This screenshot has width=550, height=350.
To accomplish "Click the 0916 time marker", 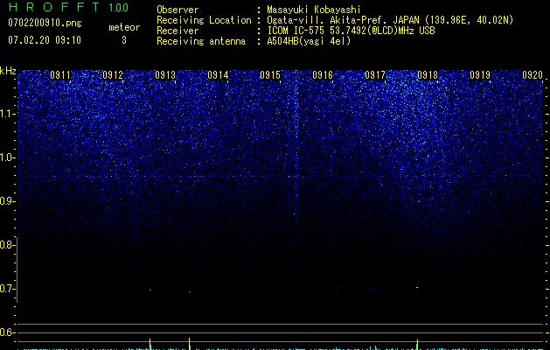I will click(323, 75).
